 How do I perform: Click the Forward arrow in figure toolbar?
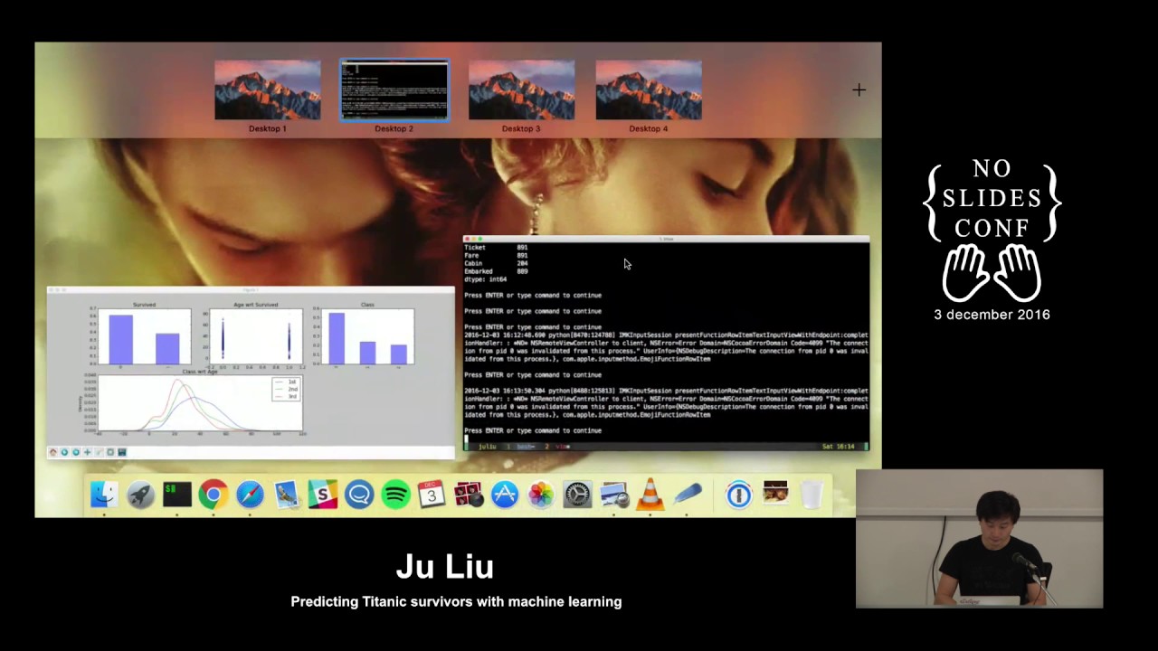(x=76, y=452)
